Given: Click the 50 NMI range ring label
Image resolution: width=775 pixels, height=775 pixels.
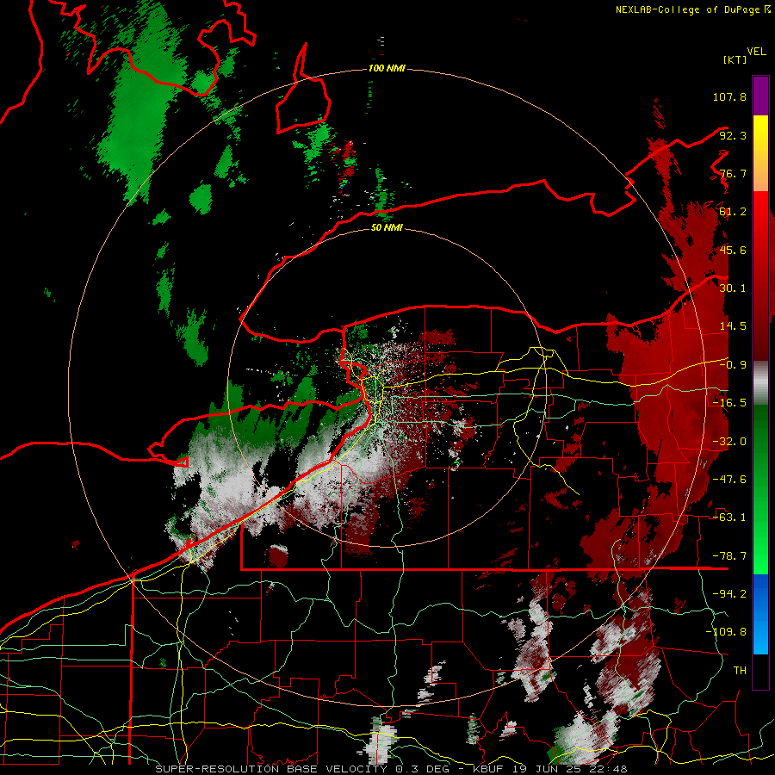Looking at the screenshot, I should point(387,228).
